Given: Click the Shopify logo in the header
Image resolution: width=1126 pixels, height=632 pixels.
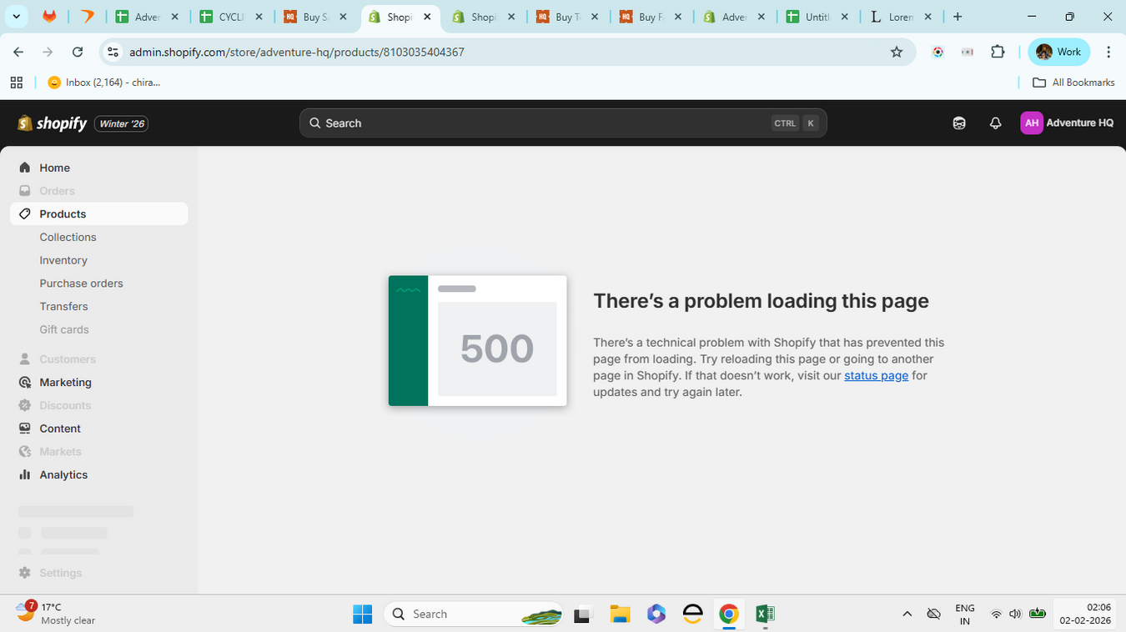Looking at the screenshot, I should click(52, 123).
